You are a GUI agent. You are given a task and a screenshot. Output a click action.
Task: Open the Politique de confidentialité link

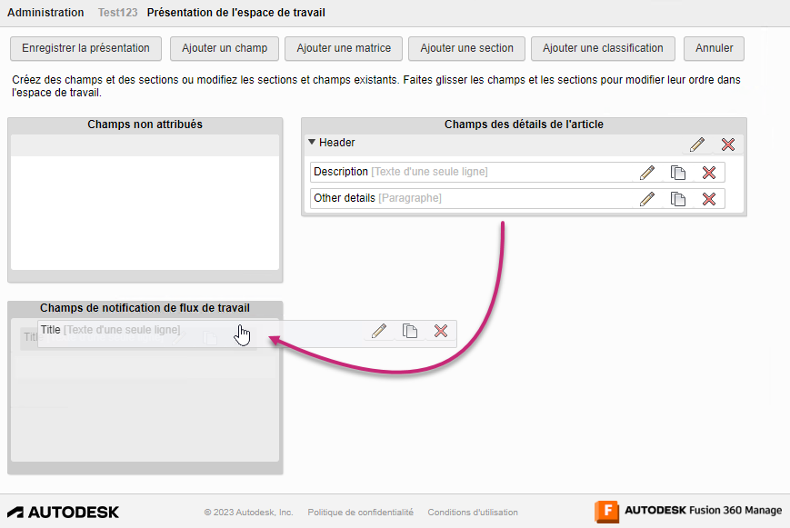coord(360,512)
